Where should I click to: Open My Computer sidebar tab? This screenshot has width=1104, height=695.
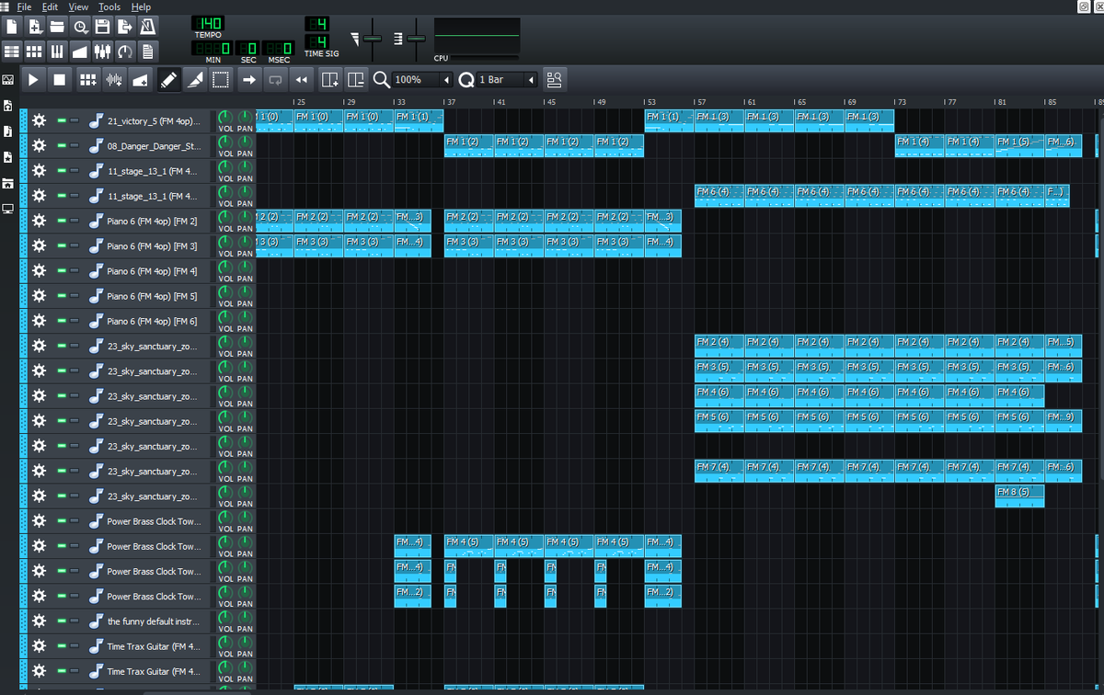point(8,210)
